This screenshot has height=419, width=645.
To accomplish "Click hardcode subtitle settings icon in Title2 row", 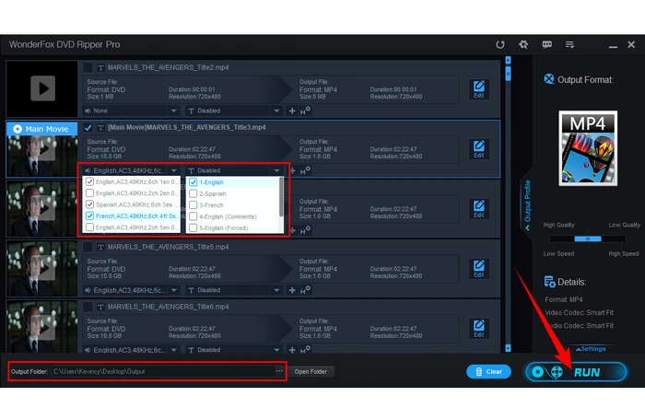I will (x=305, y=111).
